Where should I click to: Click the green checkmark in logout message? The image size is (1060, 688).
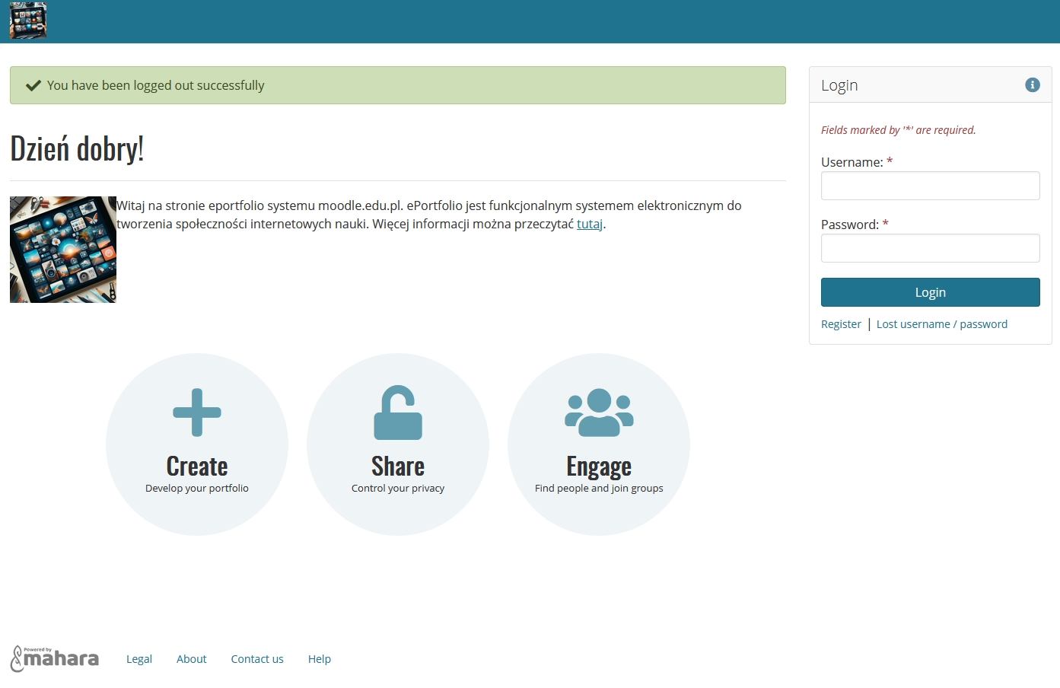click(33, 85)
